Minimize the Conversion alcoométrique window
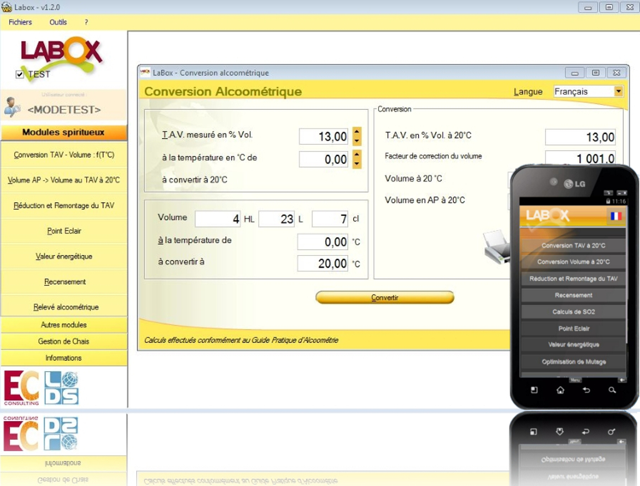 click(575, 72)
